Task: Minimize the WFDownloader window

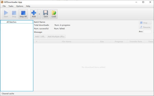Action: tap(136, 2)
